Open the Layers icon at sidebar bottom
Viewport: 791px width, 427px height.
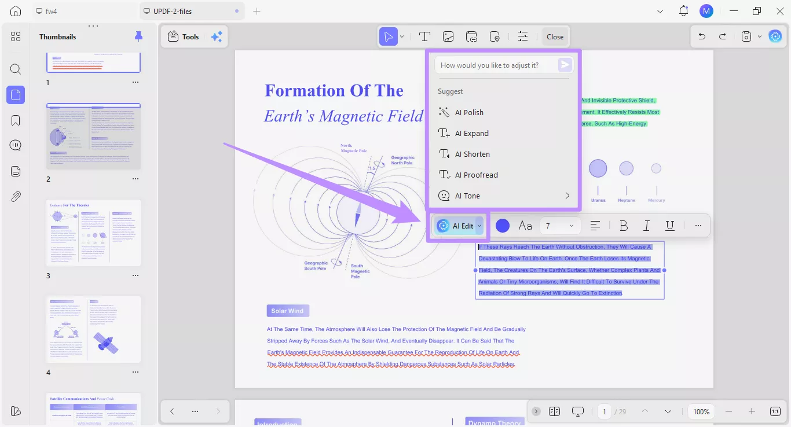click(x=16, y=411)
